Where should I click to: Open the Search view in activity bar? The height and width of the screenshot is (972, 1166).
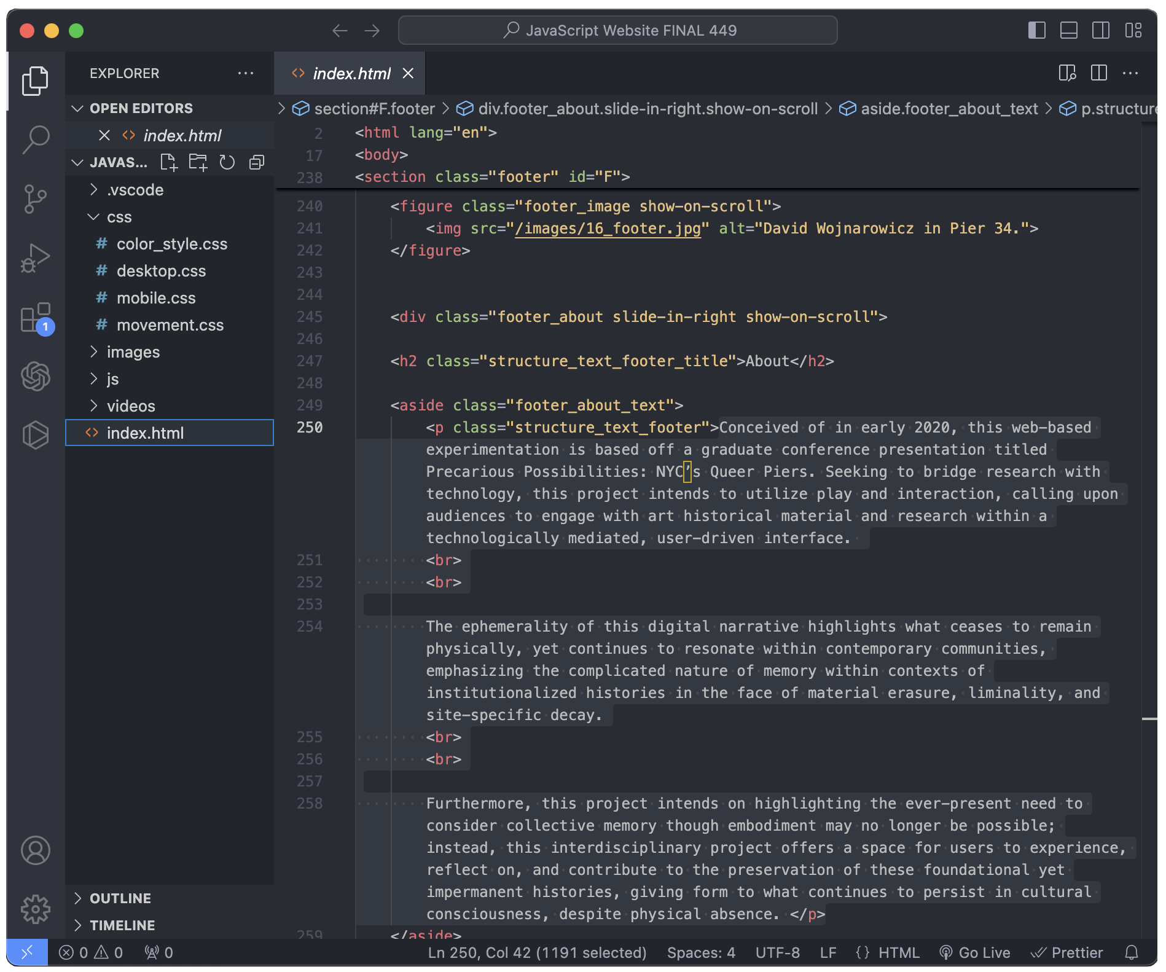click(x=36, y=139)
